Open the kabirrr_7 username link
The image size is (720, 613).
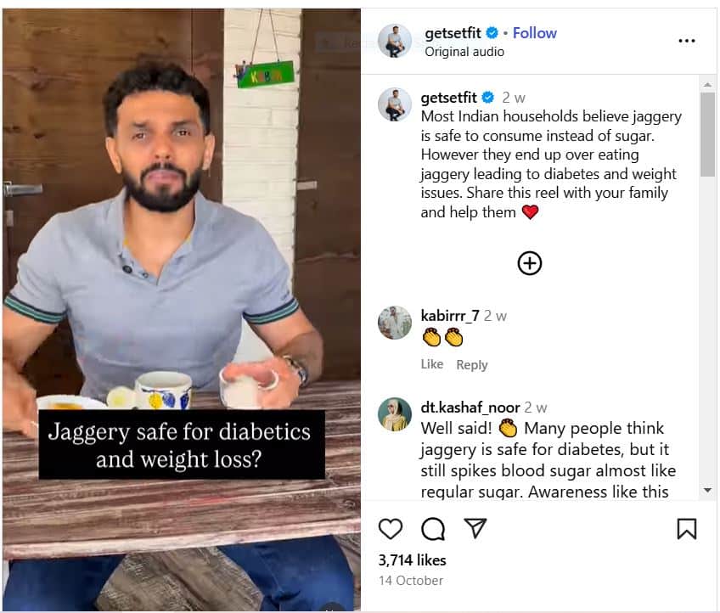pyautogui.click(x=449, y=316)
